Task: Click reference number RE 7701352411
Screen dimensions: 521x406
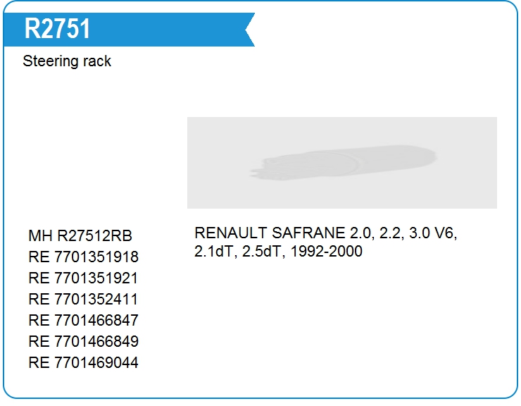Action: click(83, 299)
